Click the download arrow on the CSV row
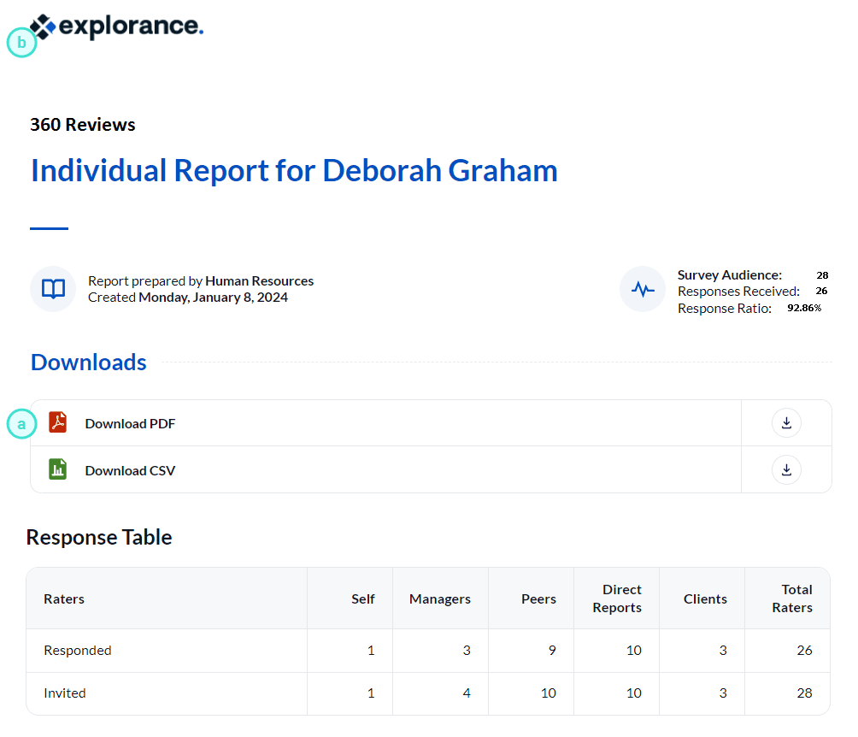 coord(785,469)
